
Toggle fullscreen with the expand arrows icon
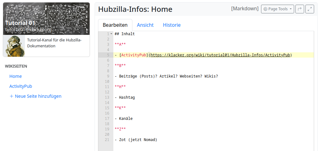(x=309, y=9)
